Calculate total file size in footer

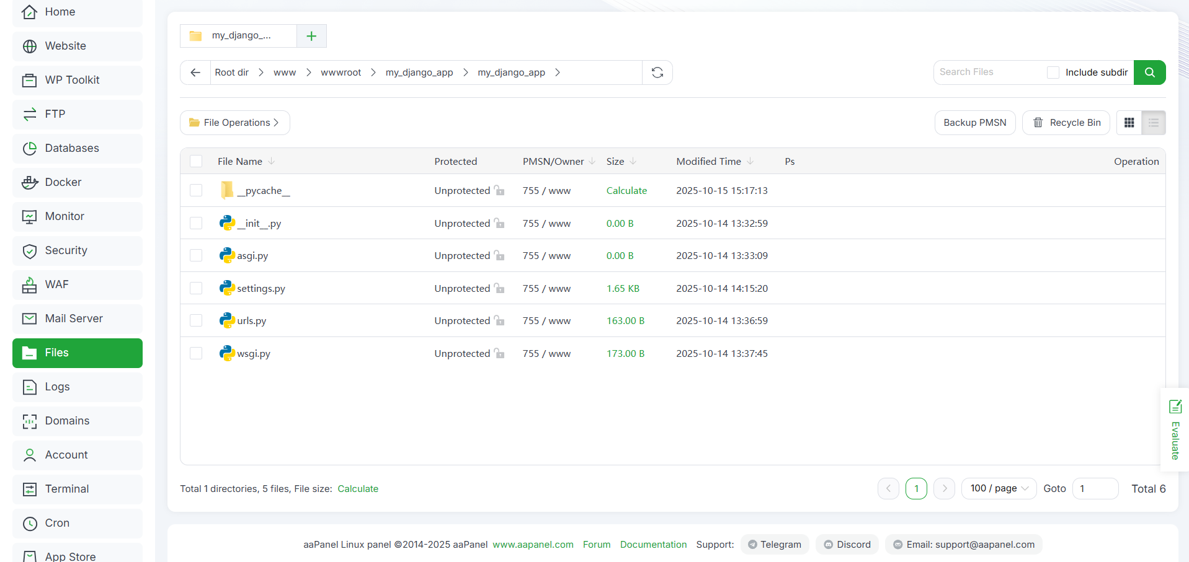(x=358, y=489)
